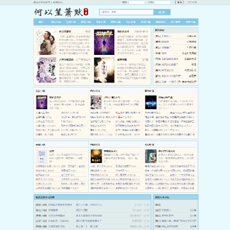230x230 pixels.
Task: Open the golden sunset book cover
Action: point(96,156)
